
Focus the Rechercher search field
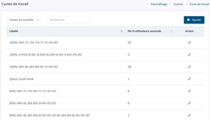pos(69,20)
